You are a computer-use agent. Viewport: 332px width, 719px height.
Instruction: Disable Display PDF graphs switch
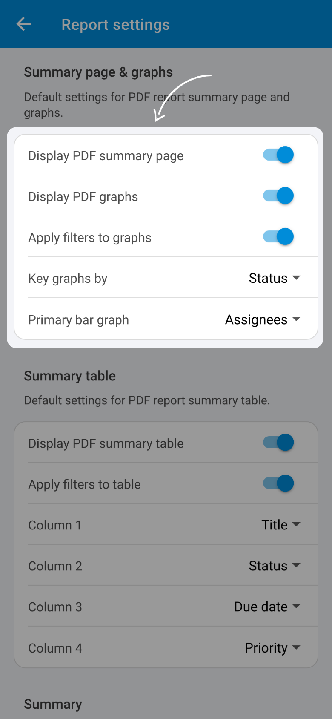coord(278,196)
